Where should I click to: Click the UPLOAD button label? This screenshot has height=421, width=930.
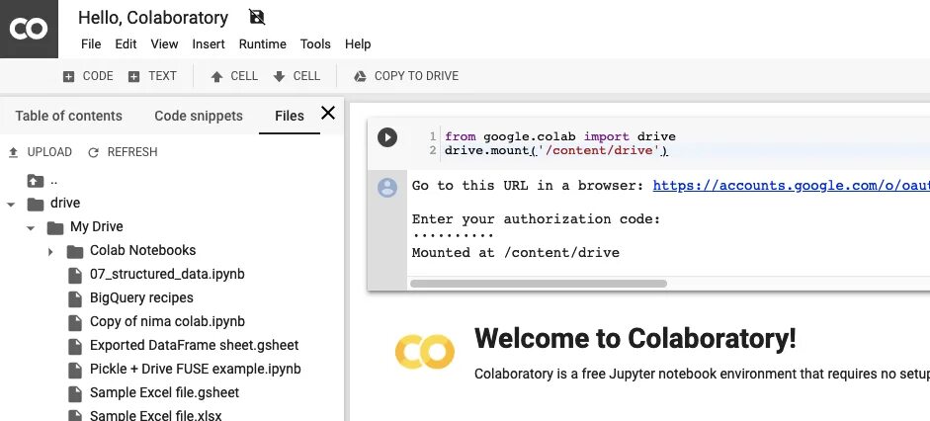[x=49, y=152]
